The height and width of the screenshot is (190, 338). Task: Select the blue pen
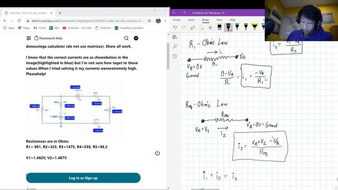[x=237, y=27]
